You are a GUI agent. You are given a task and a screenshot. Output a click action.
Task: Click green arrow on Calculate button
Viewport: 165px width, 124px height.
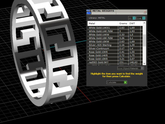pos(125,82)
